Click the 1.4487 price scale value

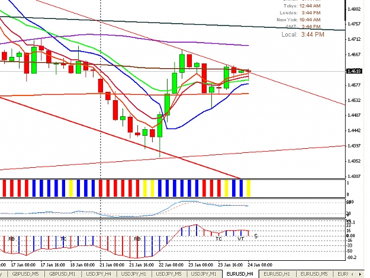[x=354, y=115]
